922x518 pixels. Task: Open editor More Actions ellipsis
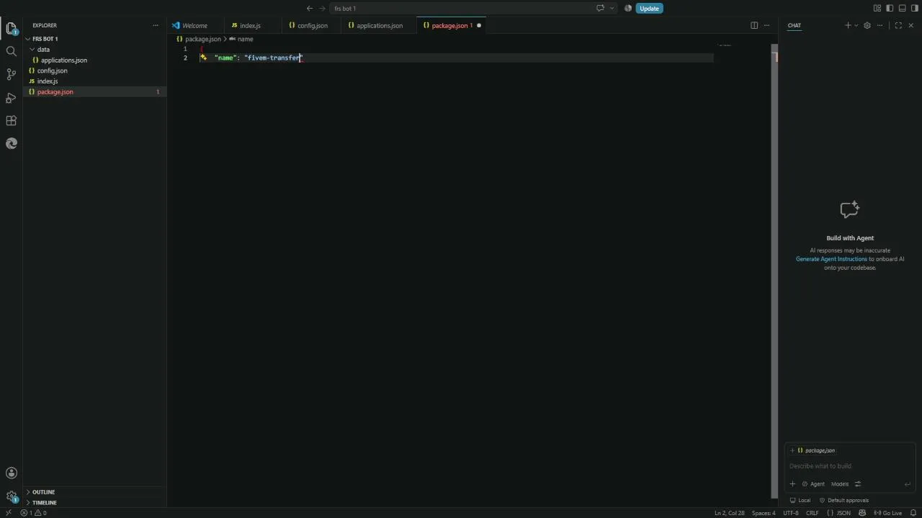[766, 25]
